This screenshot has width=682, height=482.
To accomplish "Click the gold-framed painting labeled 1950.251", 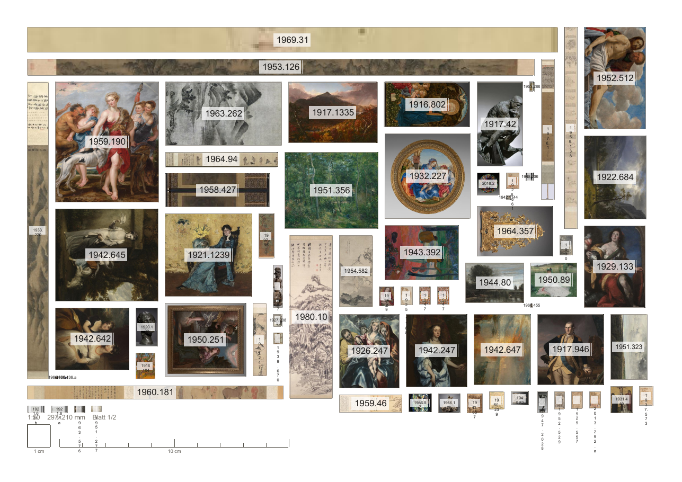I will coord(206,340).
